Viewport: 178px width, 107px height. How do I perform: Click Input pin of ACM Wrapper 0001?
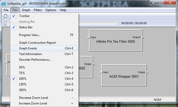click(101, 72)
